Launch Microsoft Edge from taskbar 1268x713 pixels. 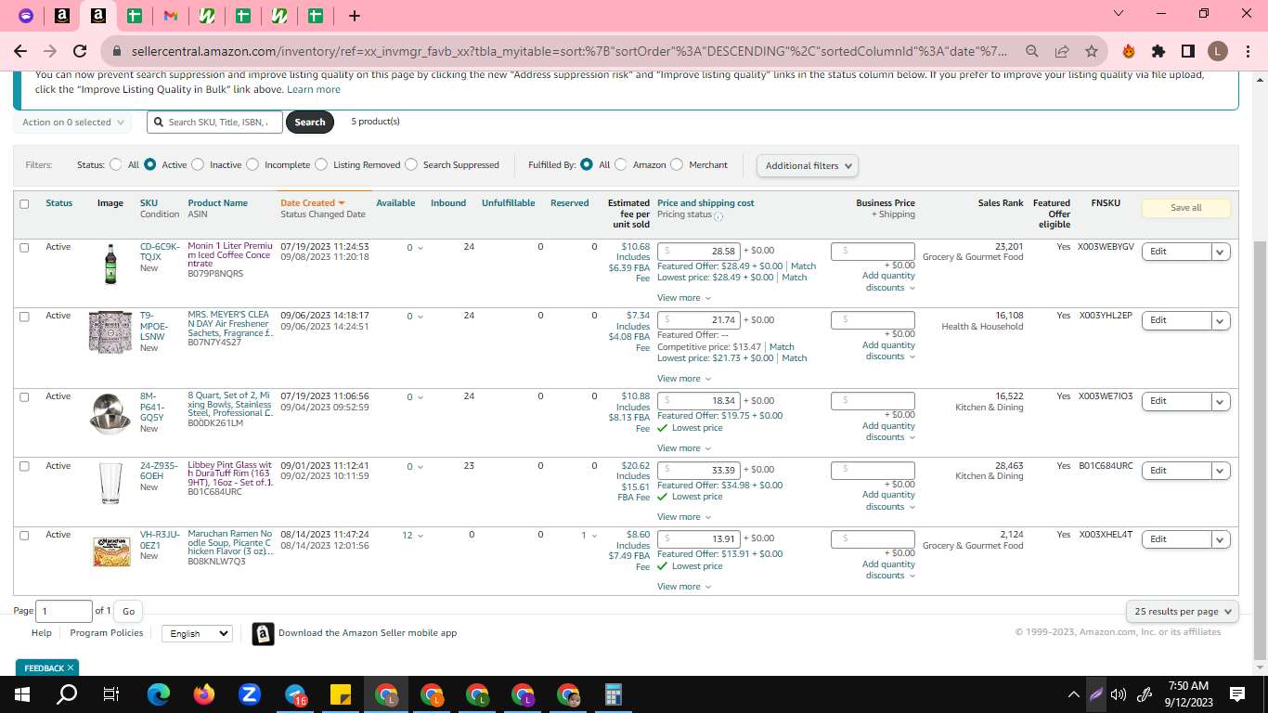point(159,694)
